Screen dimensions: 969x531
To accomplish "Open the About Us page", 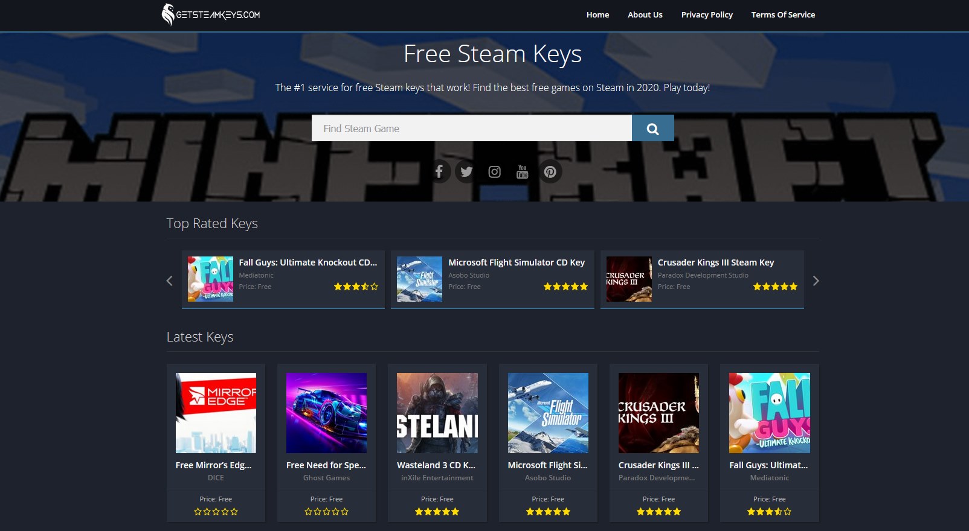I will (x=645, y=14).
